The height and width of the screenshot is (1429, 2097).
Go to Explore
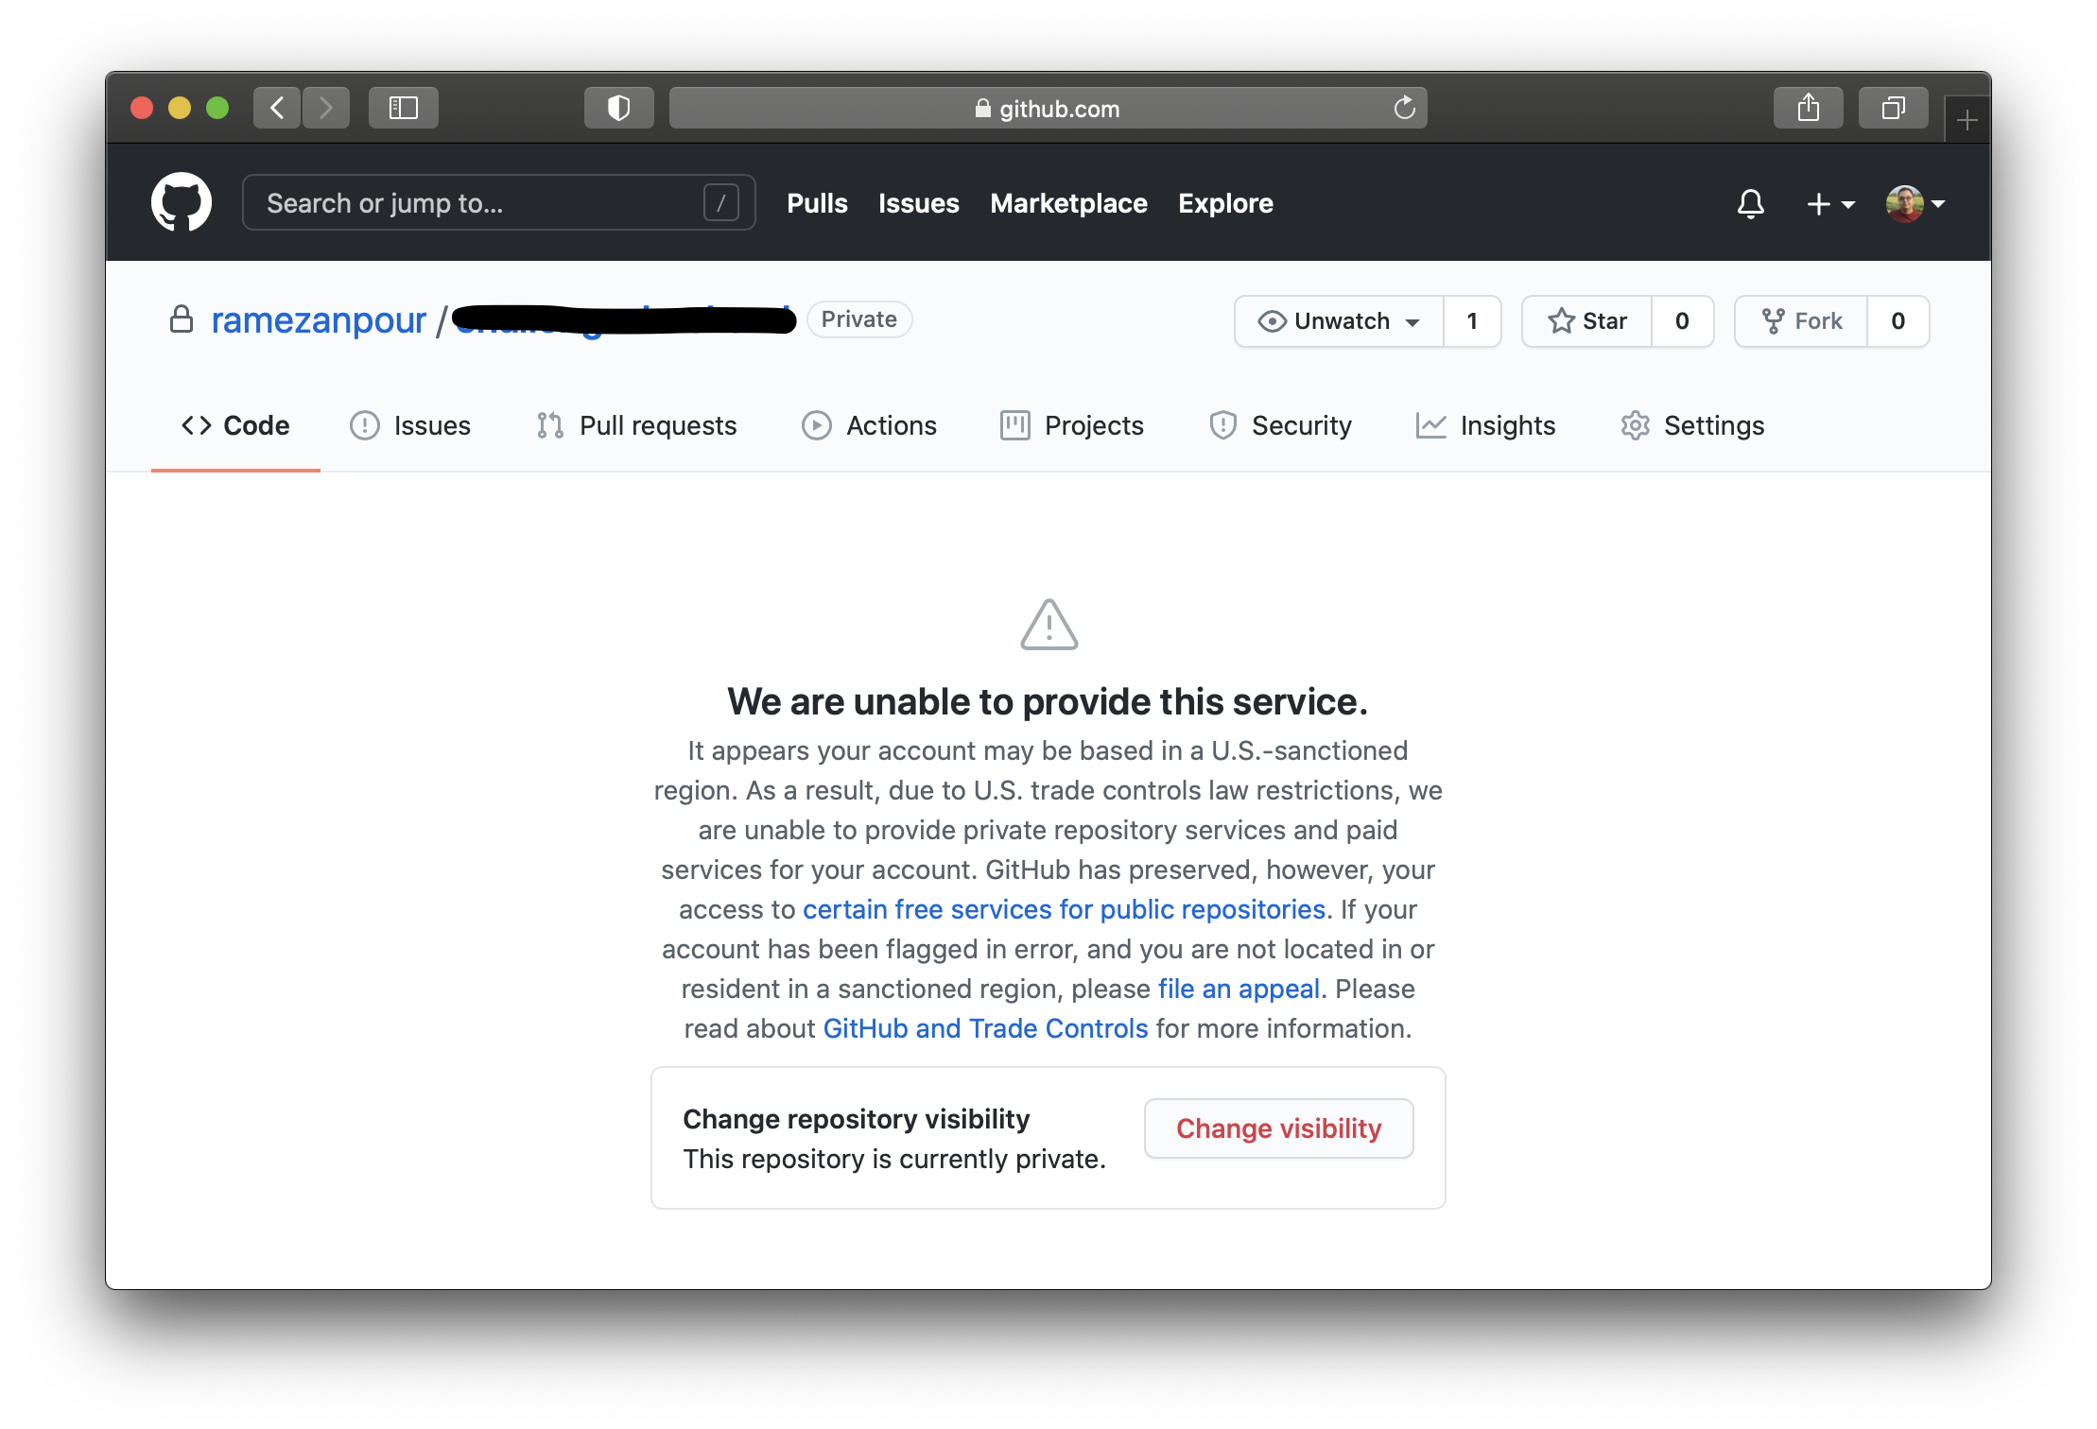point(1225,203)
